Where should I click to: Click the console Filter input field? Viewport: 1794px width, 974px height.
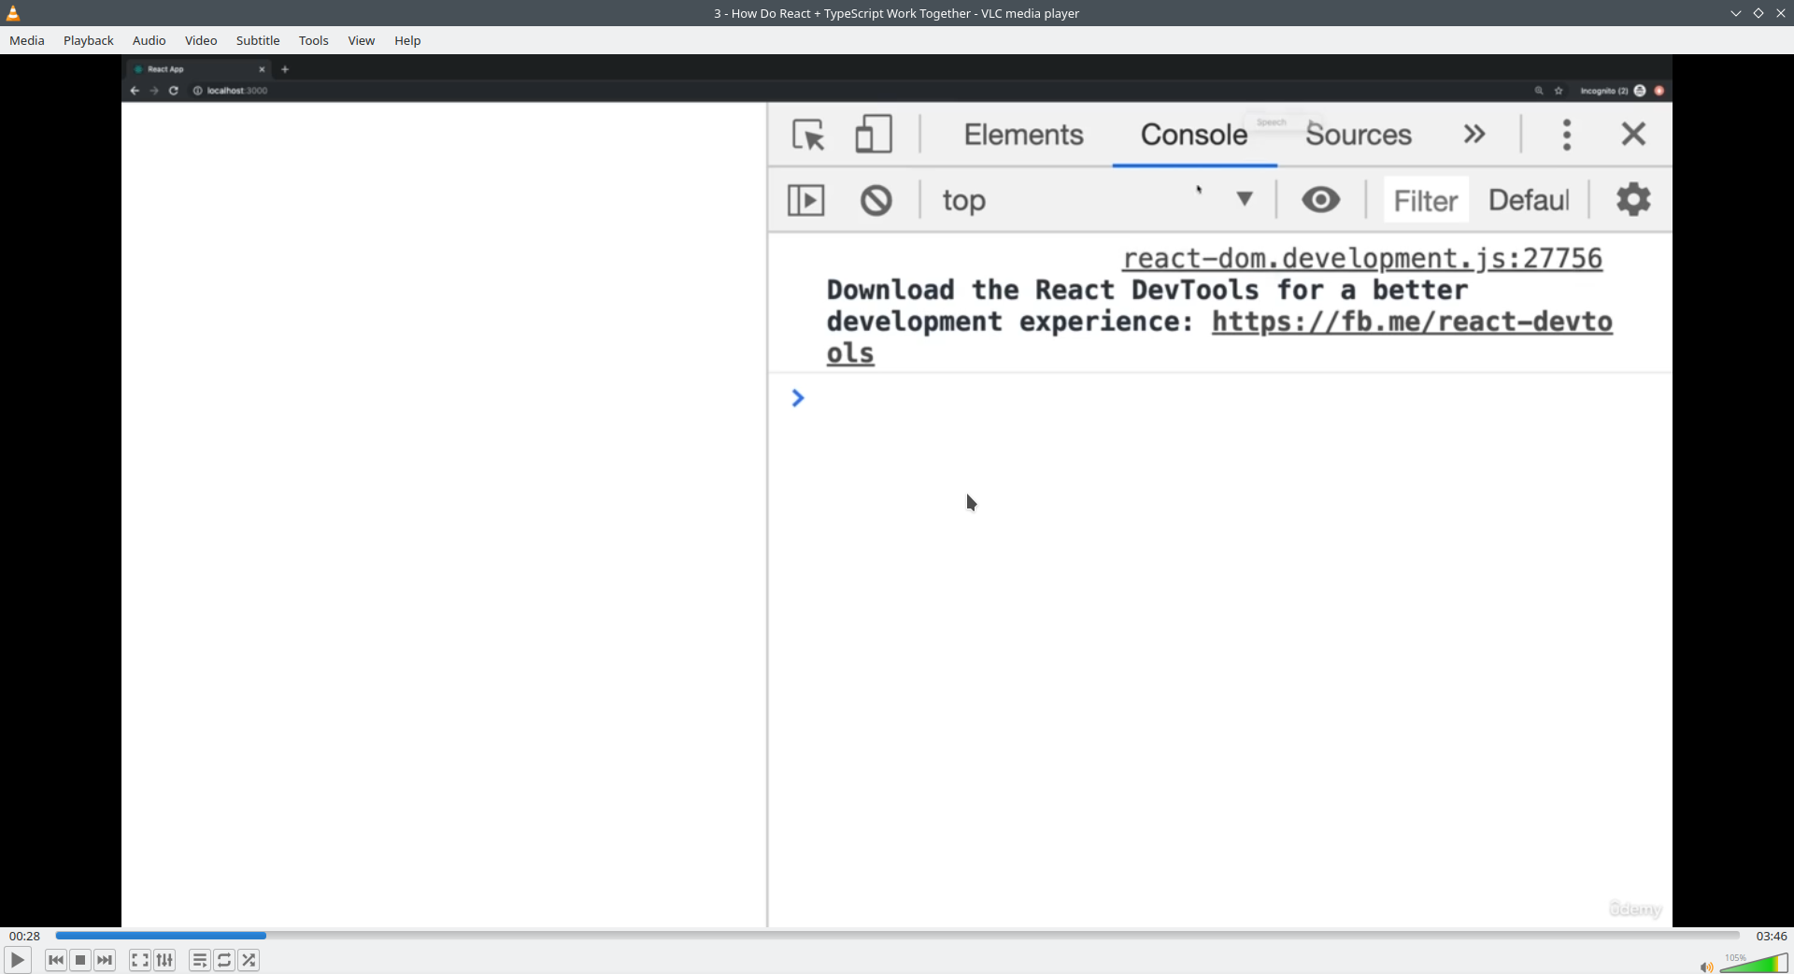tap(1426, 200)
